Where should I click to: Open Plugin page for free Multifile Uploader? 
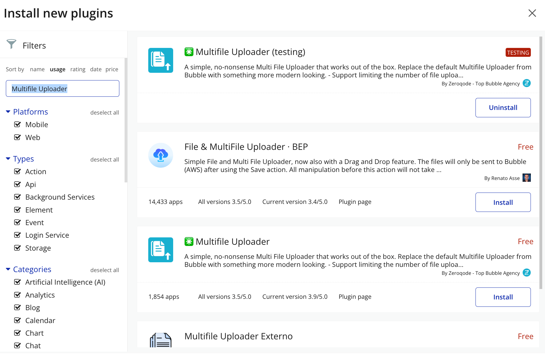point(355,297)
